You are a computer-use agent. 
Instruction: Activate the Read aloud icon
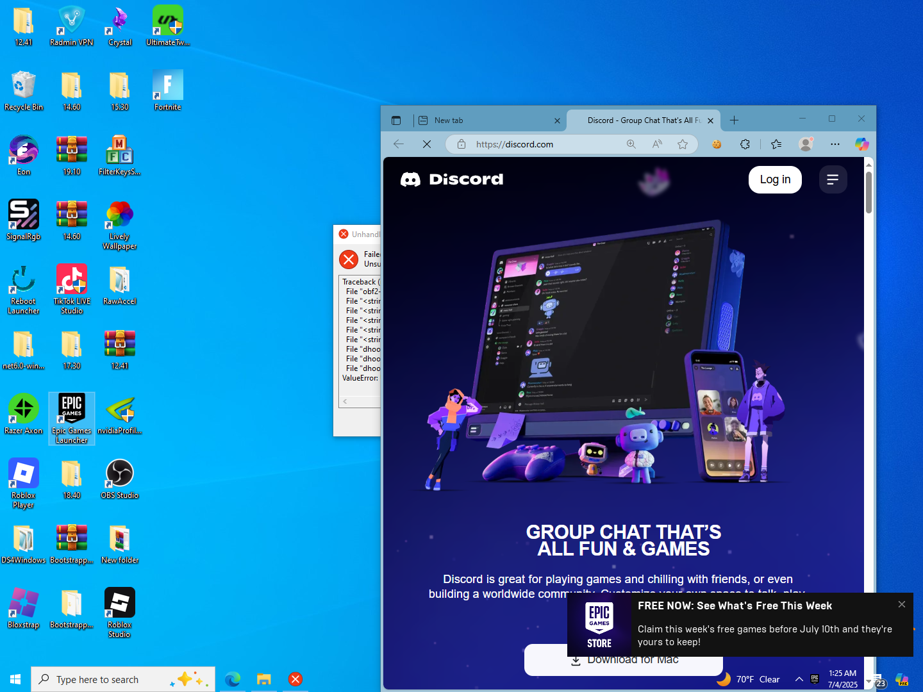(657, 144)
